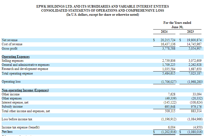
Task: Click the 'Cost of revenue' label
Action: pos(12,44)
